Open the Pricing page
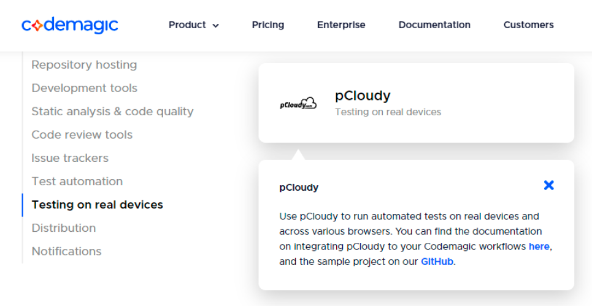The image size is (592, 306). coord(267,25)
